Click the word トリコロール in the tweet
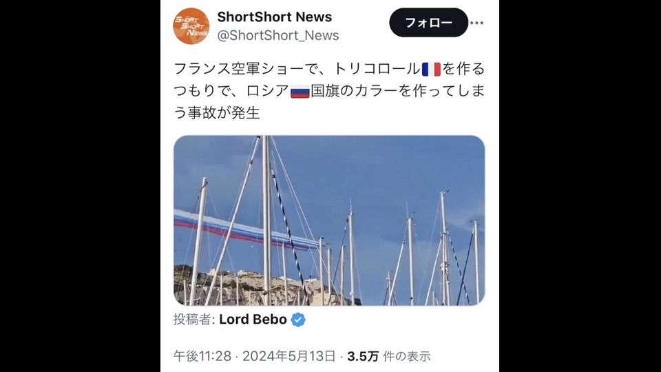 [377, 69]
